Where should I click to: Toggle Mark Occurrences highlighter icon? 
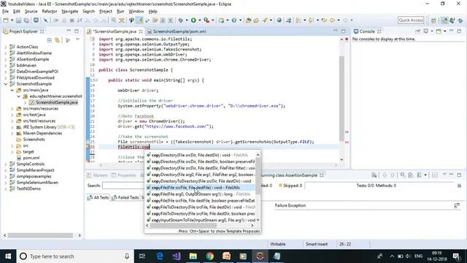[139, 20]
